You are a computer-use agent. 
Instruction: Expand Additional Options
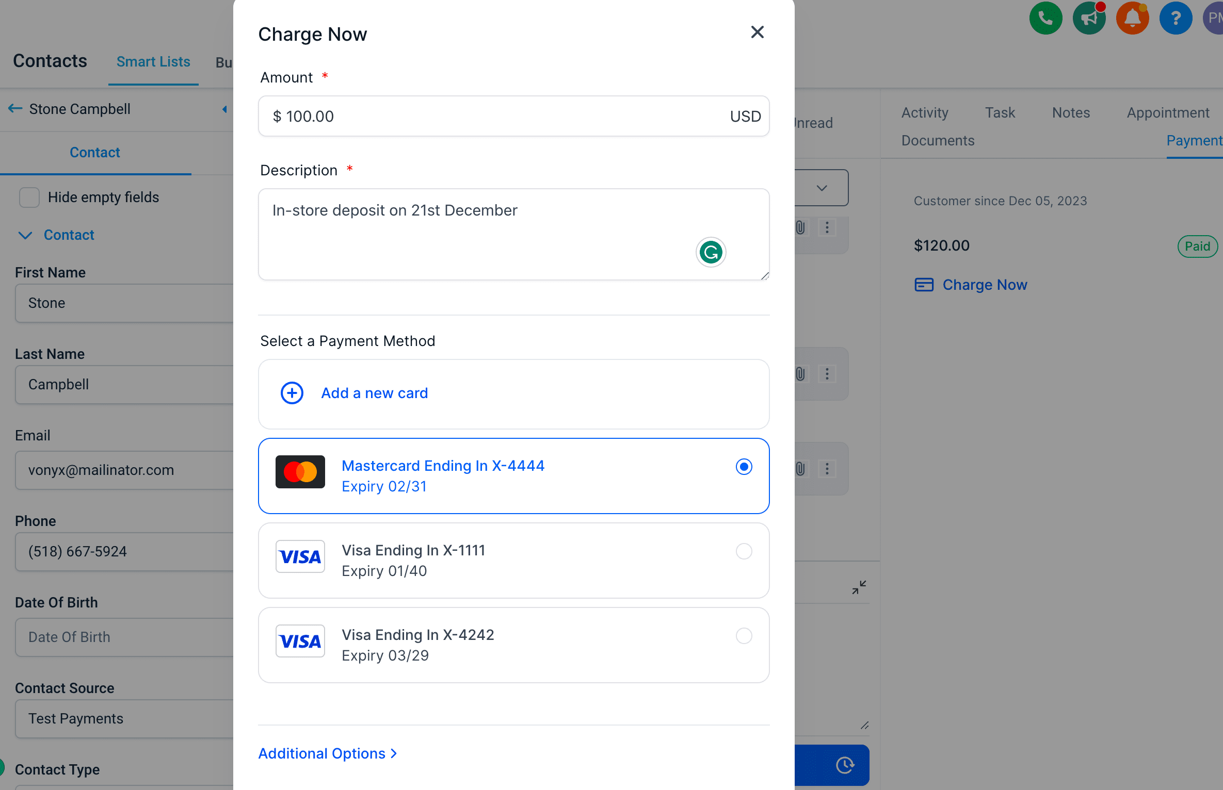pos(328,753)
